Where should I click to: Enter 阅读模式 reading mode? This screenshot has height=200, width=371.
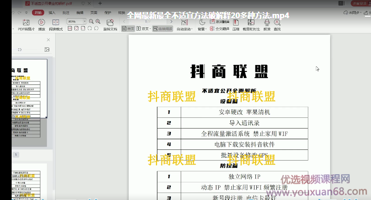point(56,22)
